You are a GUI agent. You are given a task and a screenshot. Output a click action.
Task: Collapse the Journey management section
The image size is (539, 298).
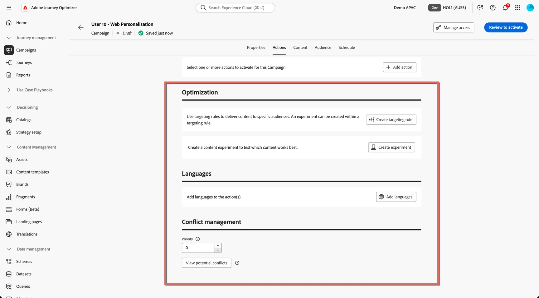point(9,38)
